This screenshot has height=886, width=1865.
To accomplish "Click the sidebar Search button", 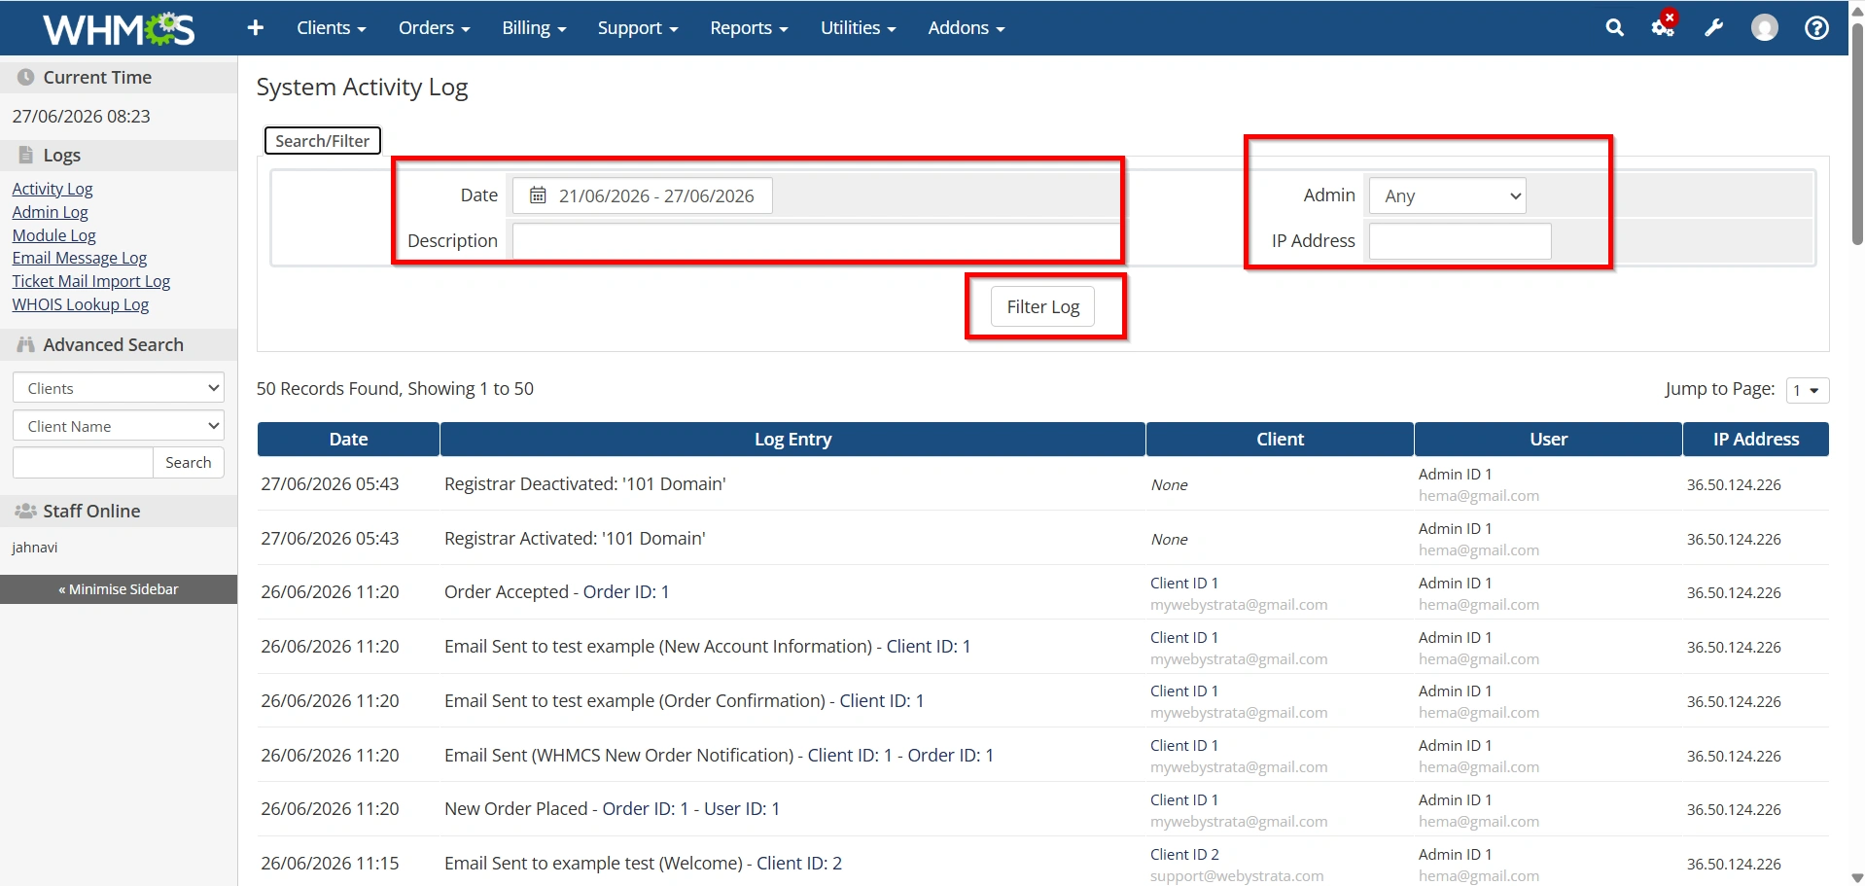I will point(189,463).
